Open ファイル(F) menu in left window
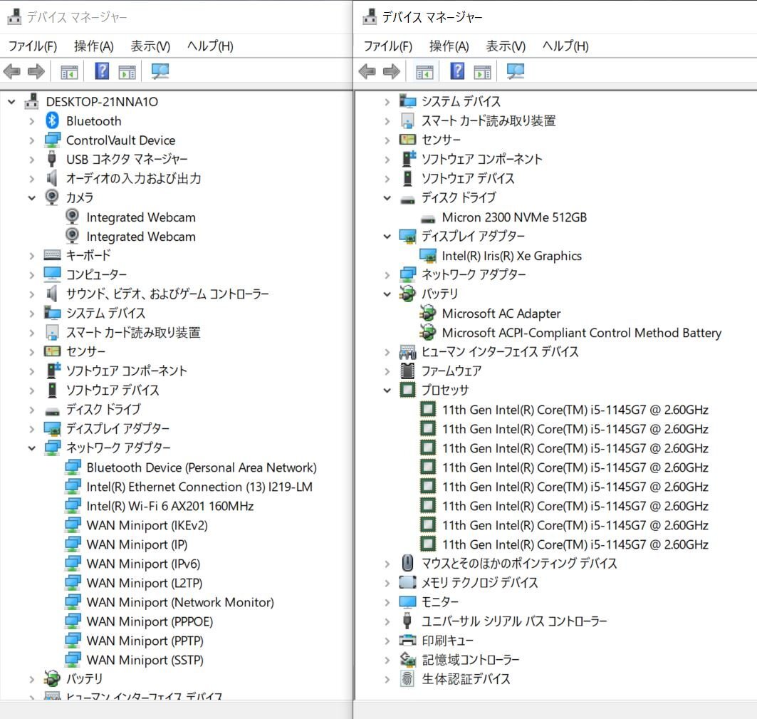This screenshot has width=757, height=719. [x=33, y=46]
